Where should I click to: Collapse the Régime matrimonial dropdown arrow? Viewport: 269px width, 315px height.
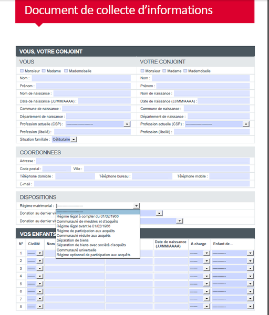[x=136, y=206]
